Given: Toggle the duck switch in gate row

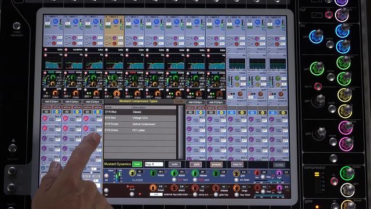Looking at the screenshot, I should pyautogui.click(x=132, y=194).
